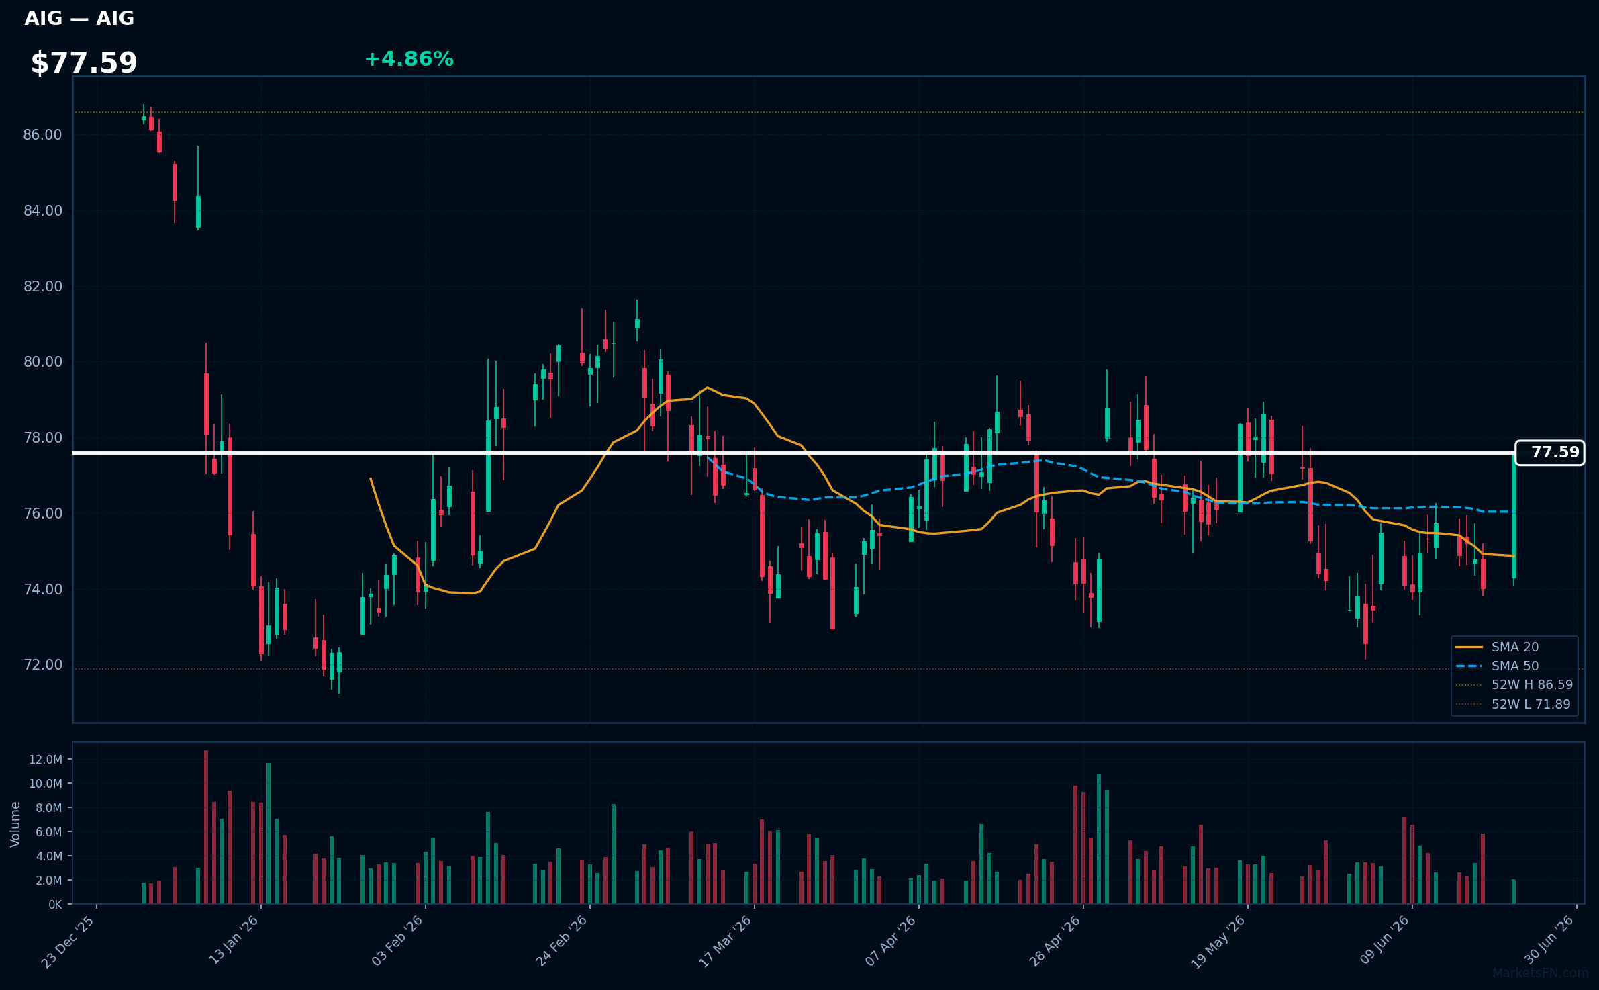Click the tallest red volume bar in January
Viewport: 1599px width, 990px height.
[x=206, y=827]
